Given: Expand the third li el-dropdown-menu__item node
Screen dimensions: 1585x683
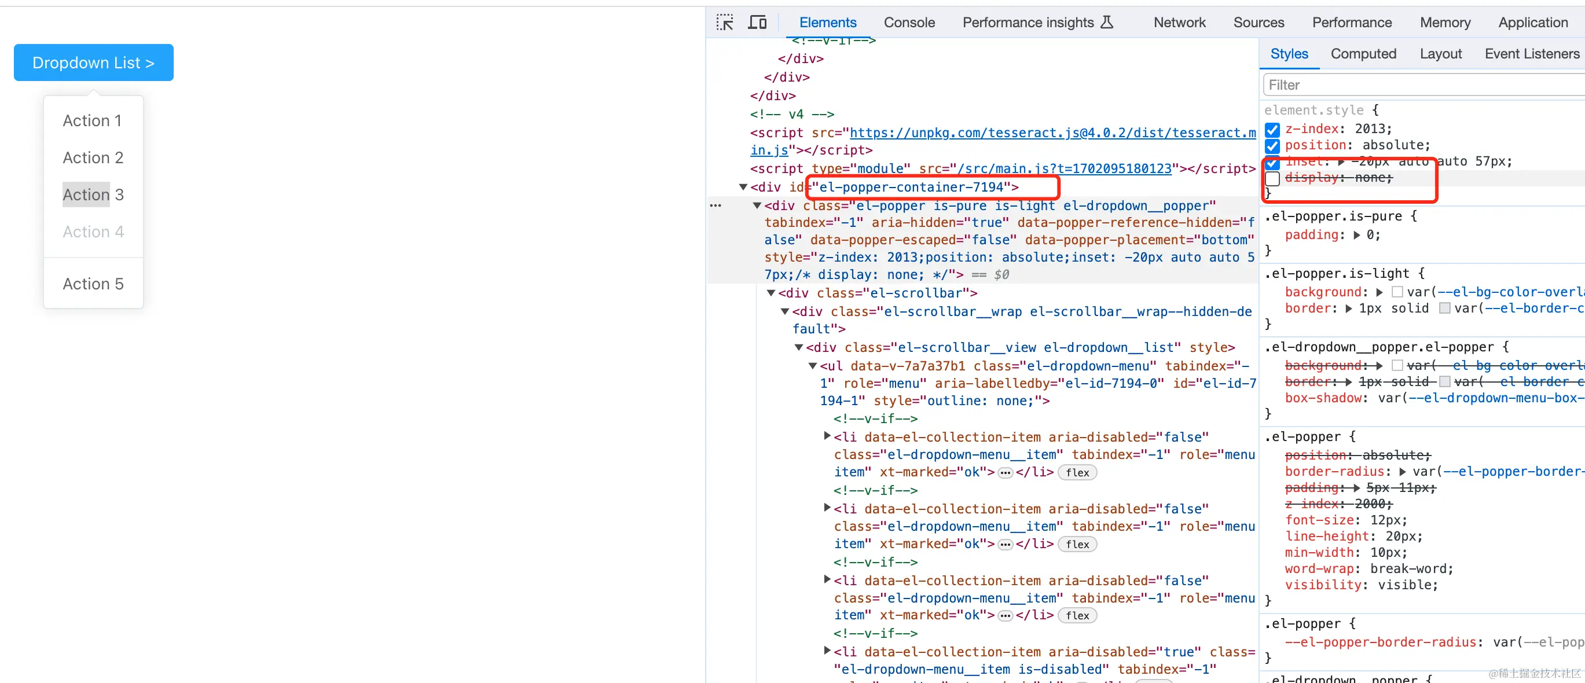Looking at the screenshot, I should coord(828,579).
